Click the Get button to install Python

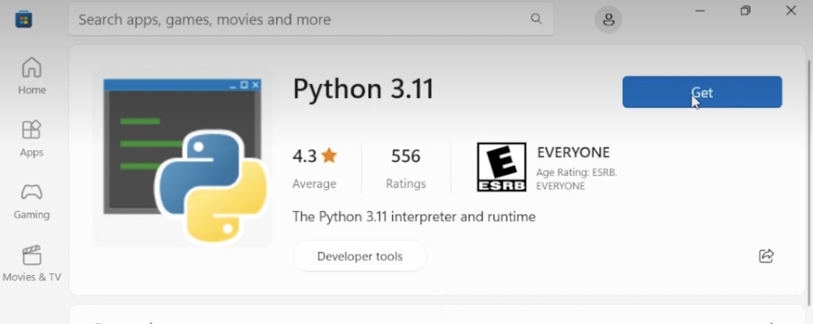[x=702, y=92]
